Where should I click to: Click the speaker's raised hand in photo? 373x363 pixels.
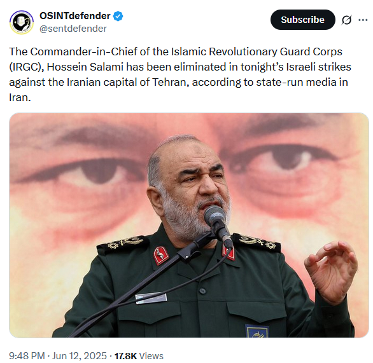(330, 271)
